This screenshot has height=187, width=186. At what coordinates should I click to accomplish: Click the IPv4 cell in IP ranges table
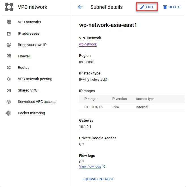coord(115,107)
